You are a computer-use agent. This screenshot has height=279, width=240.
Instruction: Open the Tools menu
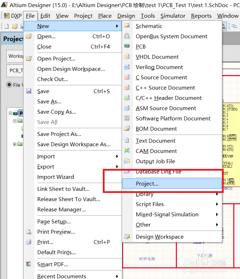point(147,16)
